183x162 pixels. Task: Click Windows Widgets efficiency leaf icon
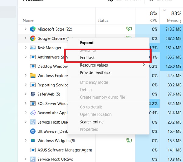(x=129, y=141)
